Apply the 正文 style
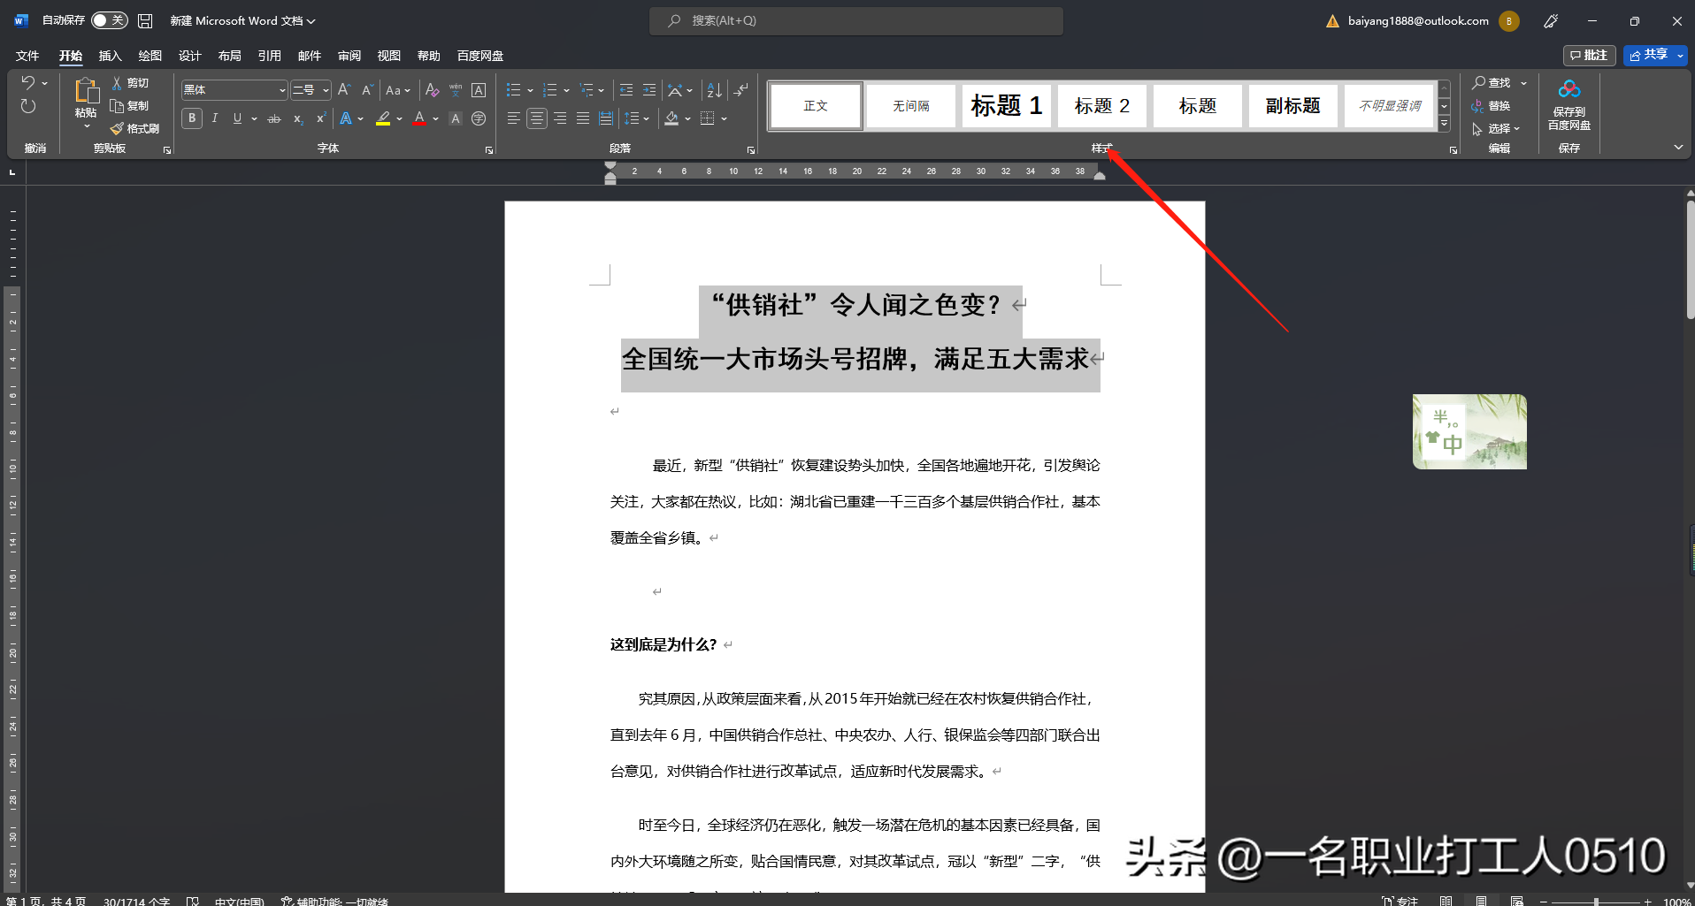The width and height of the screenshot is (1695, 906). 816,106
